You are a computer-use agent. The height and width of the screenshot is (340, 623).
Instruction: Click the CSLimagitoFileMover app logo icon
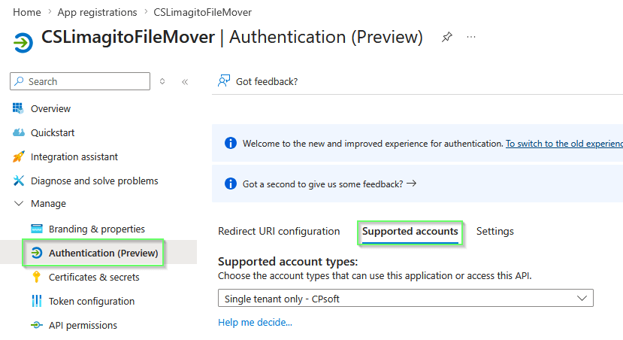tap(23, 43)
